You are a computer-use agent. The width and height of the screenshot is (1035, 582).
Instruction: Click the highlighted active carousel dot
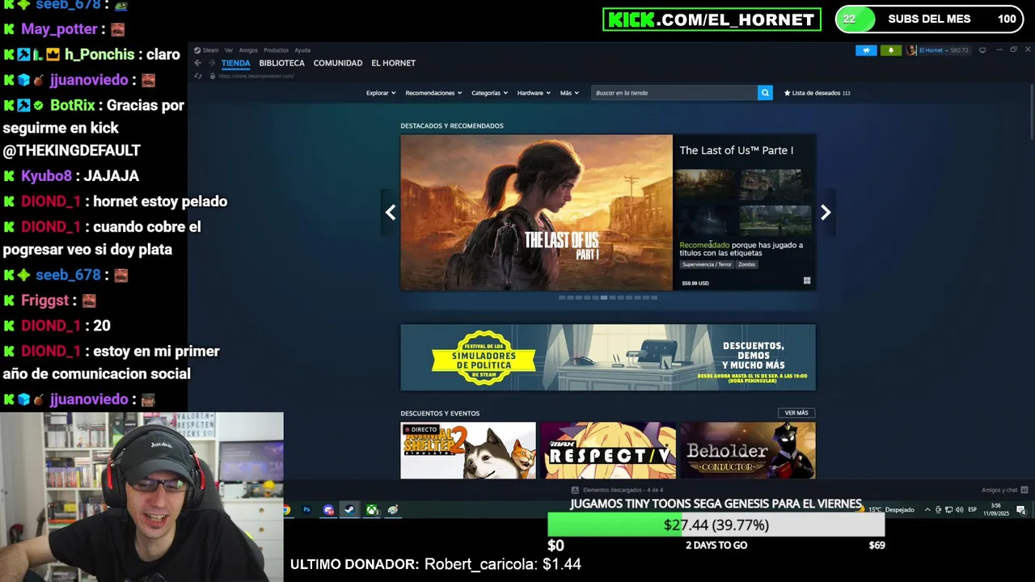click(604, 297)
